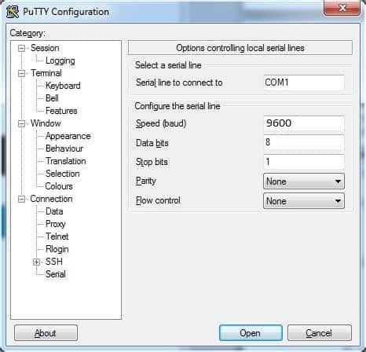
Task: Select the Connection category
Action: coord(51,199)
